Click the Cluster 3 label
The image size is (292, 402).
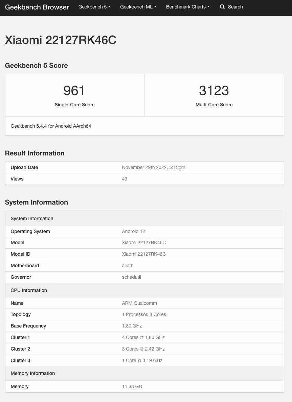(x=20, y=360)
